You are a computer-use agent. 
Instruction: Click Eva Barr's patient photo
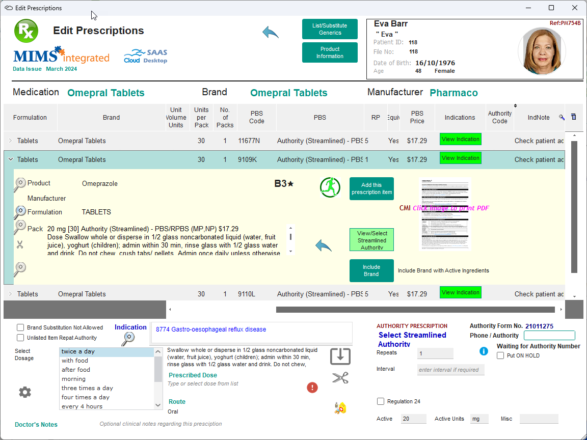[542, 50]
